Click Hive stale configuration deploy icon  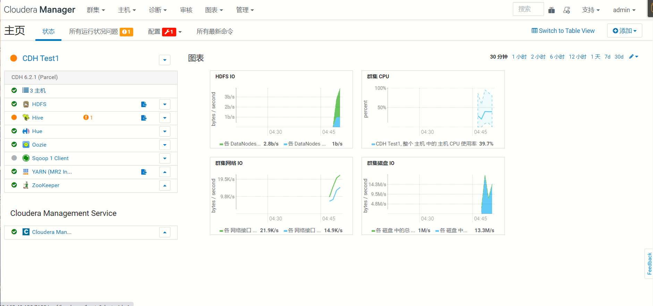[144, 118]
